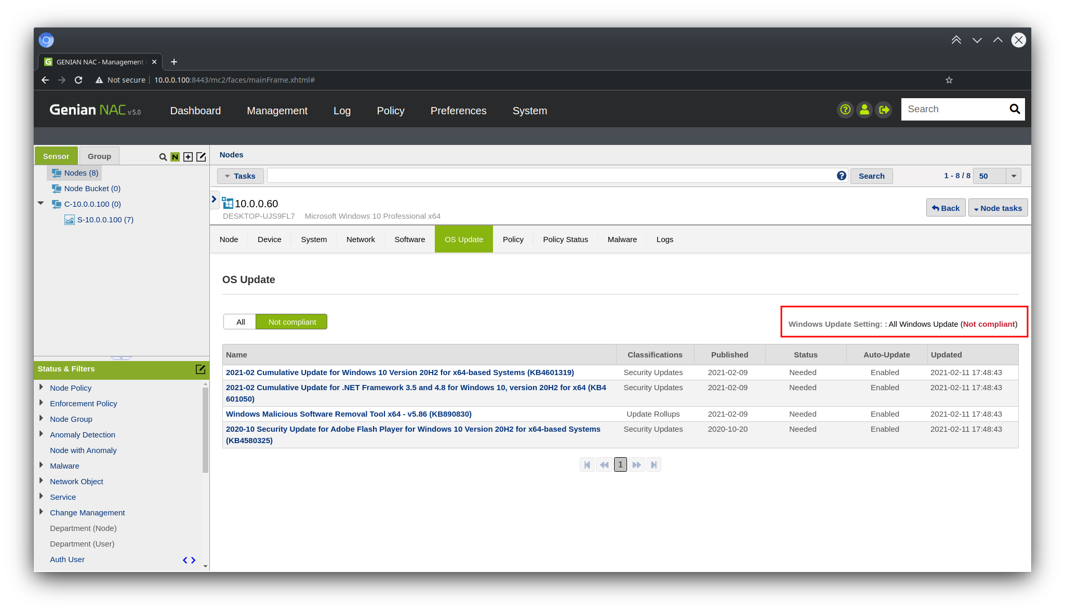Viewport: 1065px width, 612px height.
Task: Open the KB4601319 cumulative update link
Action: pos(400,372)
